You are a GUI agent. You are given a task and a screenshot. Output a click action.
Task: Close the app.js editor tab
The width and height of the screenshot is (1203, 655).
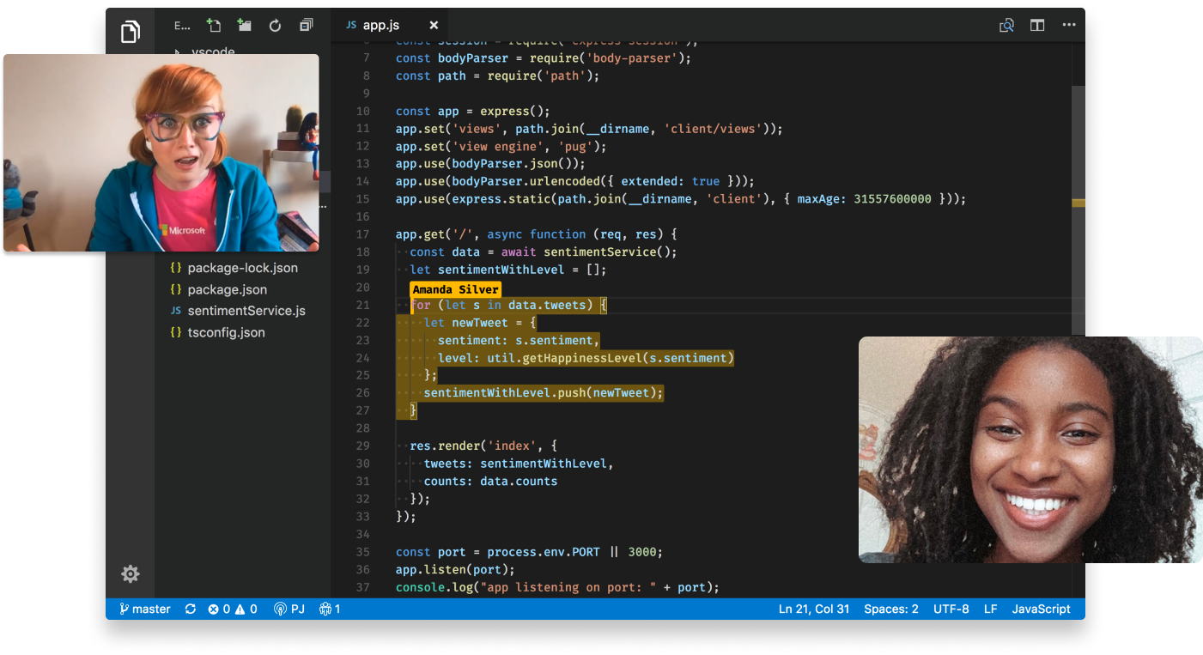[434, 26]
